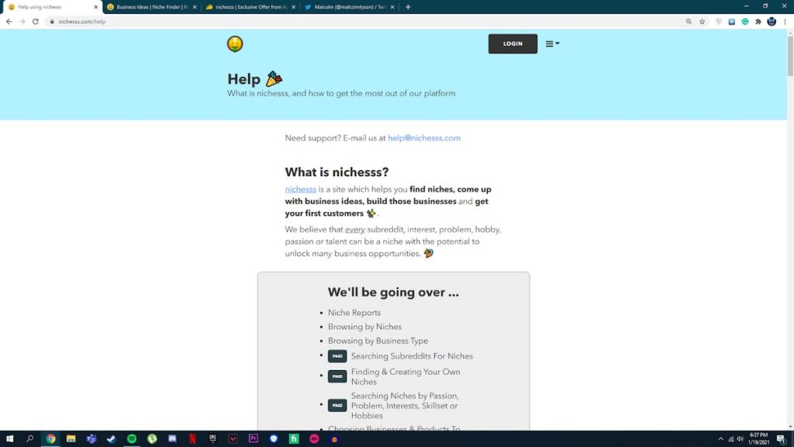Image resolution: width=794 pixels, height=447 pixels.
Task: Click the Chrome icon in the taskbar
Action: click(50, 439)
